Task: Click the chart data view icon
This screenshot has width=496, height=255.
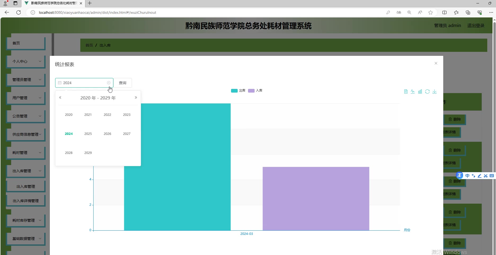Action: point(406,92)
